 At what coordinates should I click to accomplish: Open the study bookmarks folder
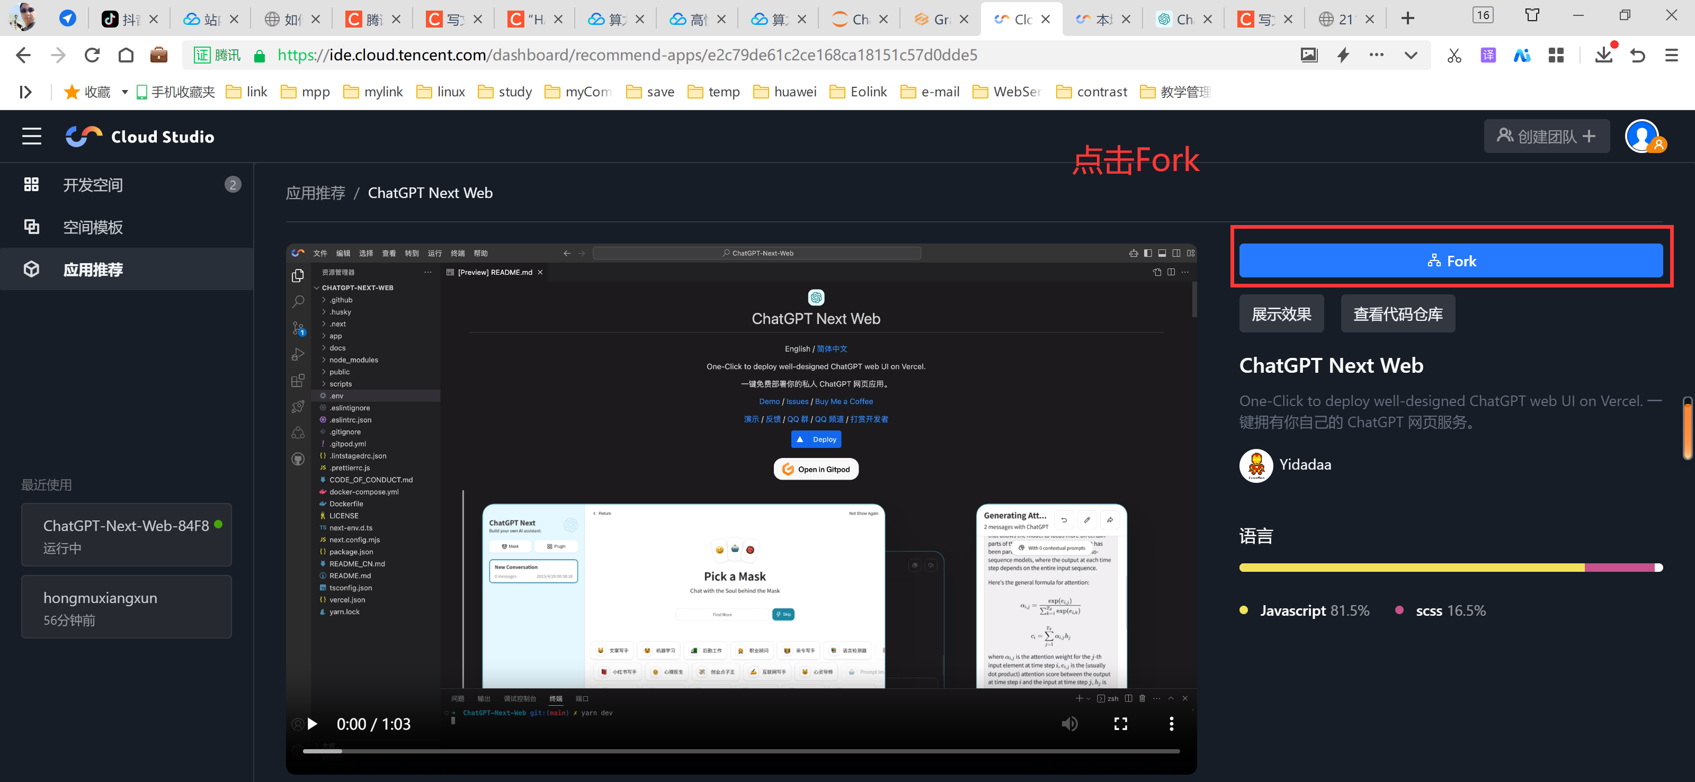506,92
